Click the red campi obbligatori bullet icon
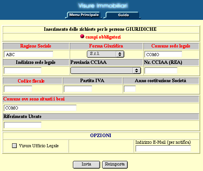Viewport: 203px width, 171px height. click(x=82, y=36)
